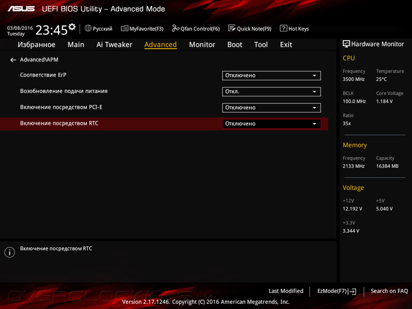Open the Соответствие ErP dropdown
The width and height of the screenshot is (412, 309).
pos(271,76)
